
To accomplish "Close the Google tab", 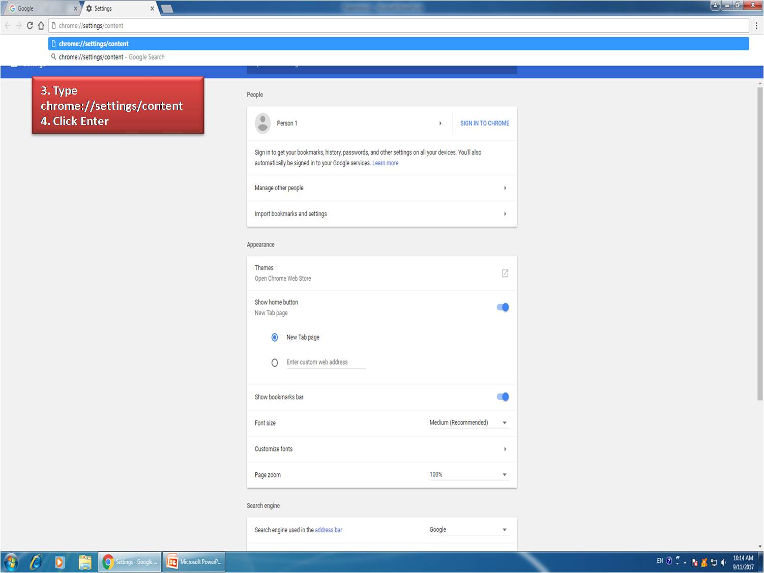I will coord(75,9).
